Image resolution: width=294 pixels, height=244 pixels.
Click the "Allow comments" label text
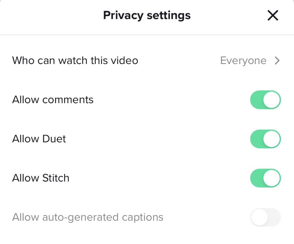(x=53, y=100)
